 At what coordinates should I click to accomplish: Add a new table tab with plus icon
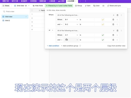coord(85,1)
